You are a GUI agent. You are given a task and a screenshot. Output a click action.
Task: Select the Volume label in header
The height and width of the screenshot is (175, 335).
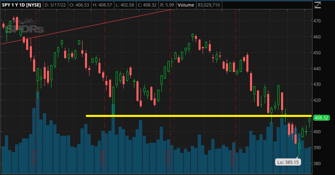coord(186,5)
